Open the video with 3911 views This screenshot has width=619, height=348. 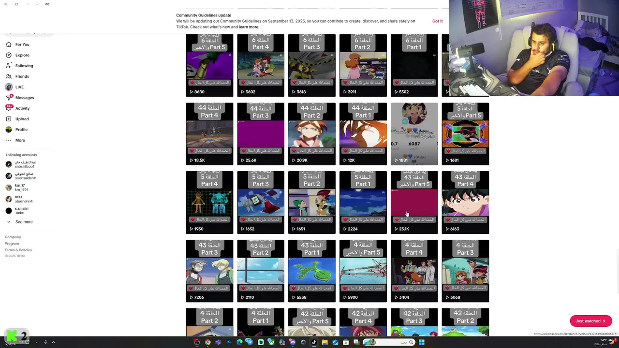pos(363,65)
